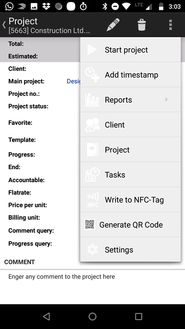This screenshot has height=329, width=185.
Task: Tap the clock-plus Add timestamp icon
Action: click(92, 74)
